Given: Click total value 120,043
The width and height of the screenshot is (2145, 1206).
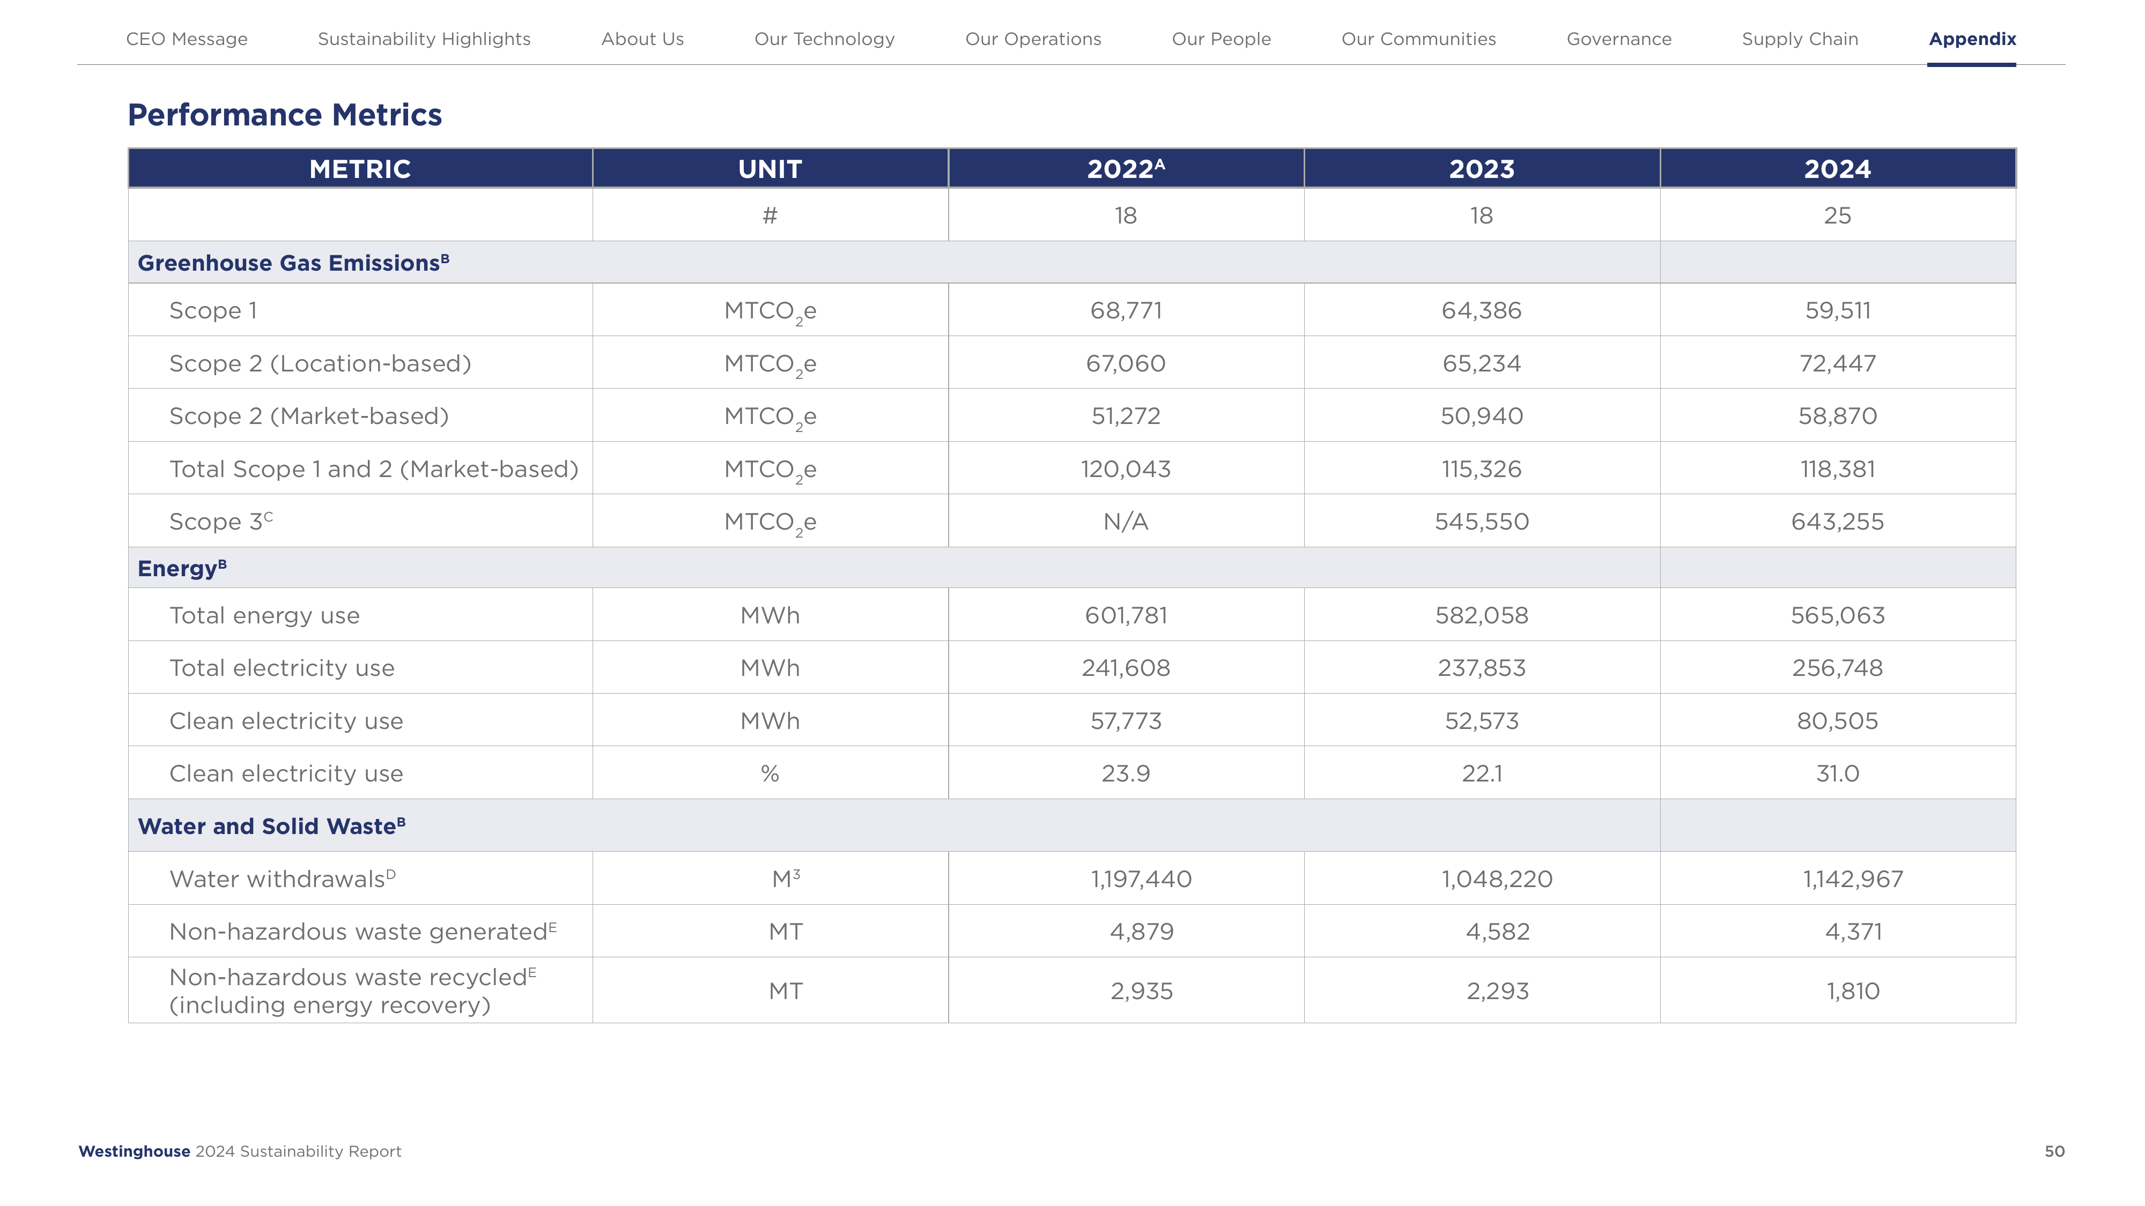Looking at the screenshot, I should pos(1126,470).
